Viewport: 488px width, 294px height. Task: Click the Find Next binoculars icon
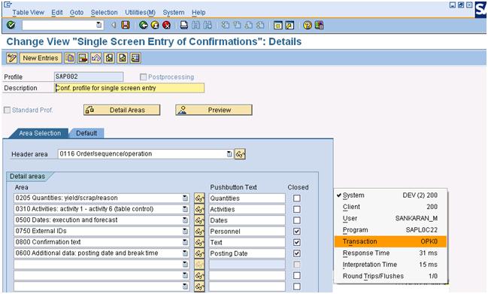(208, 25)
